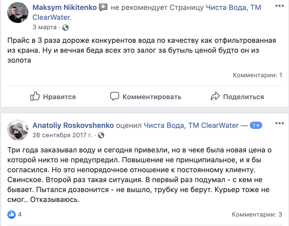Open options menu for Maksym's review
Screen dimensions: 289x226
279,6
